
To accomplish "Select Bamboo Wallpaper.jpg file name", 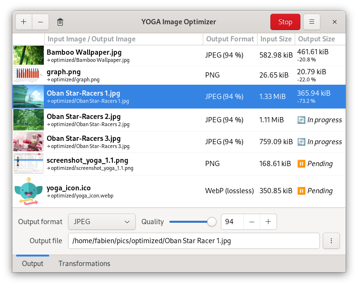I will coord(84,52).
